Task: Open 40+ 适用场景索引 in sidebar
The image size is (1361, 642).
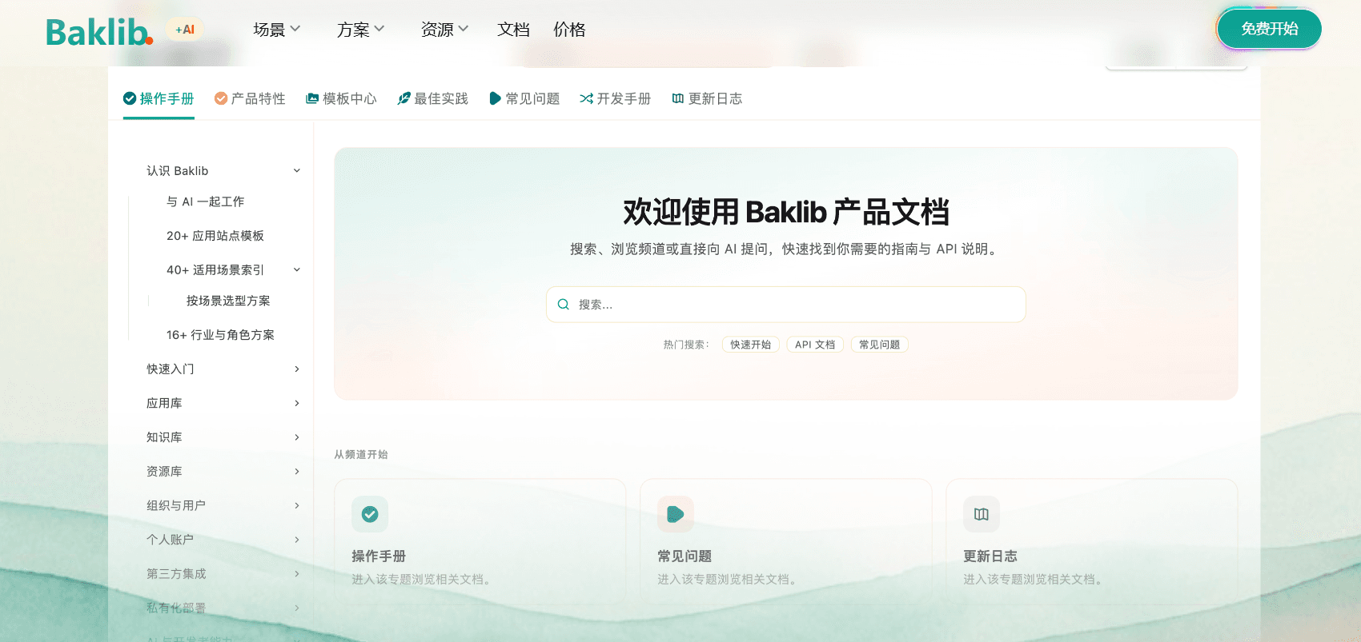Action: (x=215, y=270)
